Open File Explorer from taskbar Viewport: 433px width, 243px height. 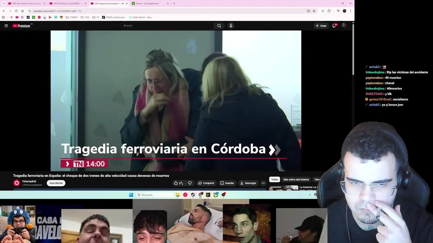tap(178, 195)
